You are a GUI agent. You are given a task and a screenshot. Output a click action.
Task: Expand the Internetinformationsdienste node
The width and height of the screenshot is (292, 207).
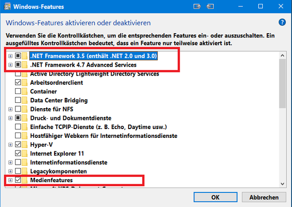(10, 163)
